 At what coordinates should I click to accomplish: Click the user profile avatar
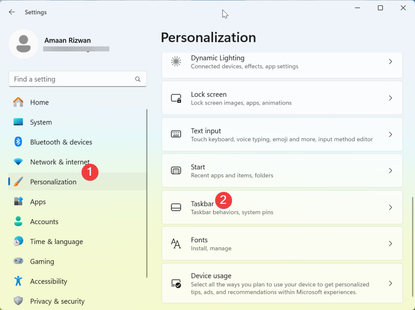[24, 44]
